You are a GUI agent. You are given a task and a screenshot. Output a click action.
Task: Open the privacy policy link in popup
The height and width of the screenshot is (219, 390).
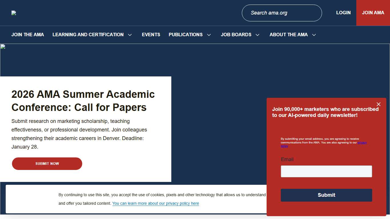coord(362,143)
